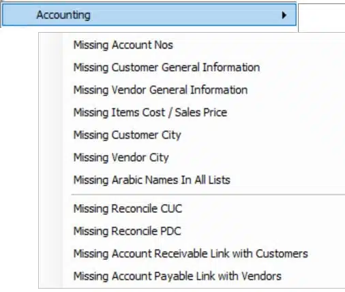Image resolution: width=345 pixels, height=292 pixels.
Task: Select the highlighted Accounting menu entry
Action: [x=149, y=15]
